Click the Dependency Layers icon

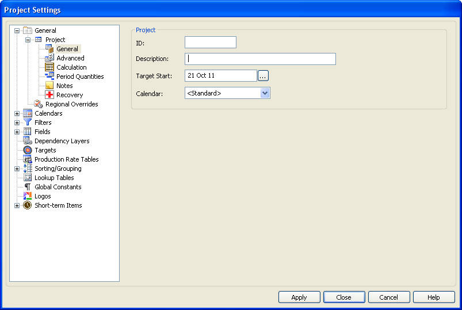28,141
